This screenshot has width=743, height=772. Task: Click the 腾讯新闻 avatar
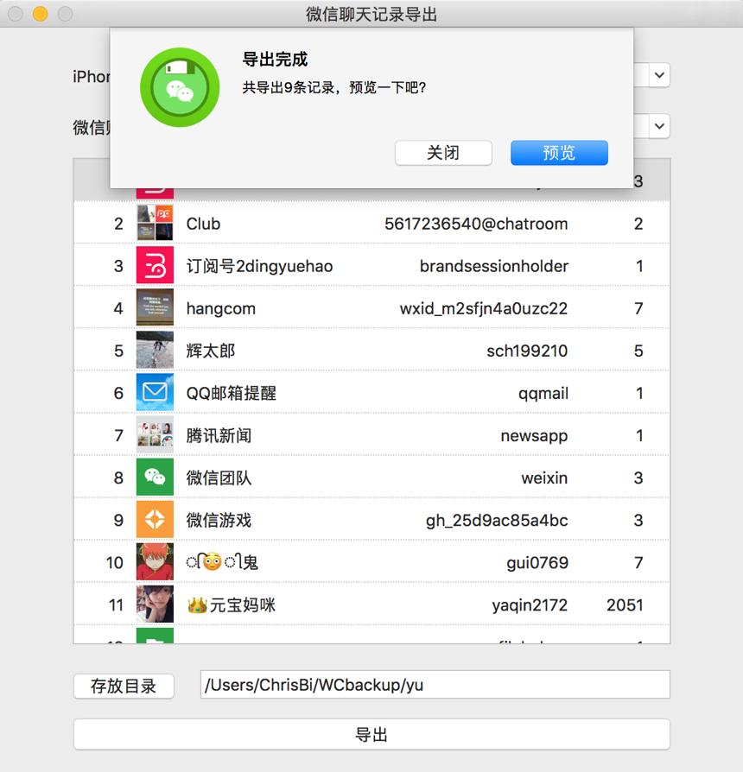click(x=155, y=434)
